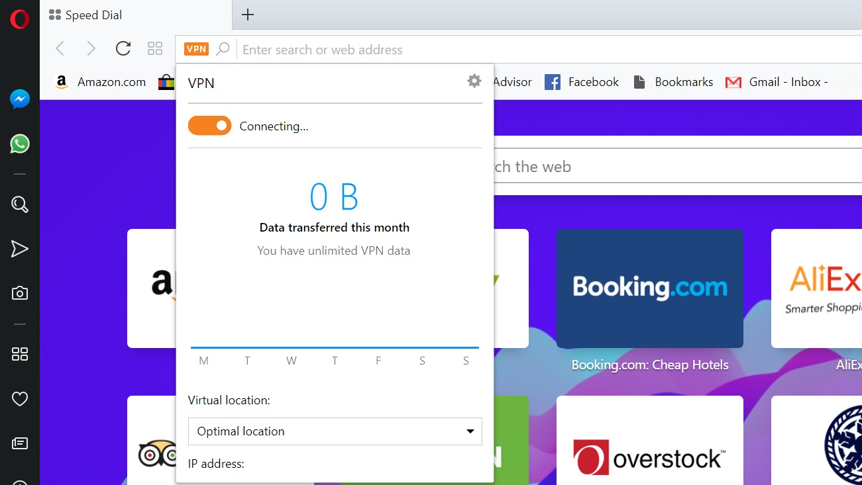Open Speed Dial from the sidebar grid icon
Image resolution: width=862 pixels, height=485 pixels.
[20, 354]
